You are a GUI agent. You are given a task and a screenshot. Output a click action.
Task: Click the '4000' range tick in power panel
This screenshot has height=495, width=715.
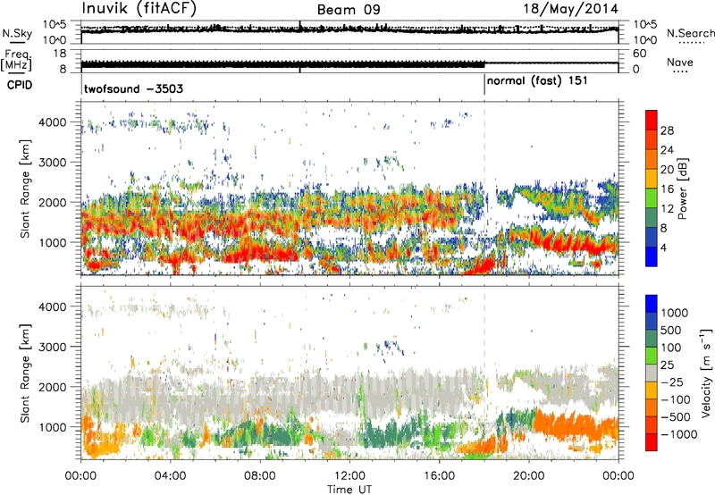click(53, 122)
